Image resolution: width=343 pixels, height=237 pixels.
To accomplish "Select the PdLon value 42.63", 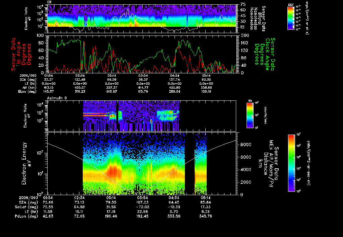I will point(48,216).
